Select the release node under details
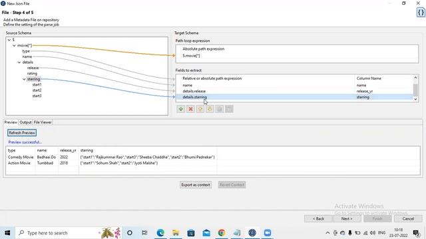Image resolution: width=426 pixels, height=239 pixels. tap(33, 68)
